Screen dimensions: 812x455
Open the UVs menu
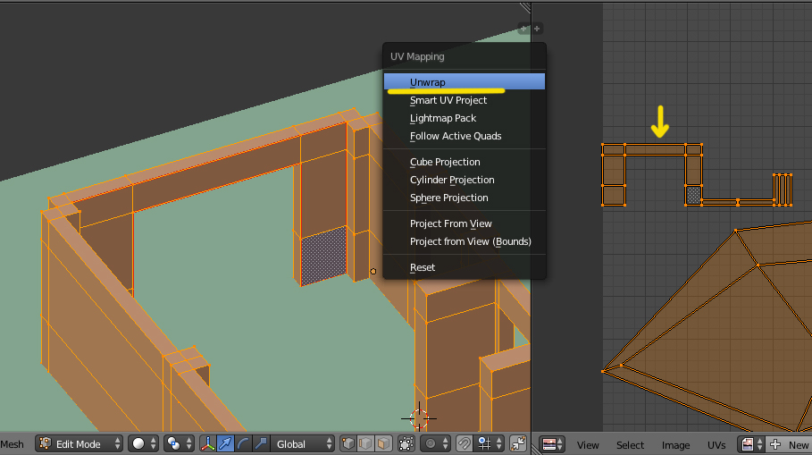(716, 445)
